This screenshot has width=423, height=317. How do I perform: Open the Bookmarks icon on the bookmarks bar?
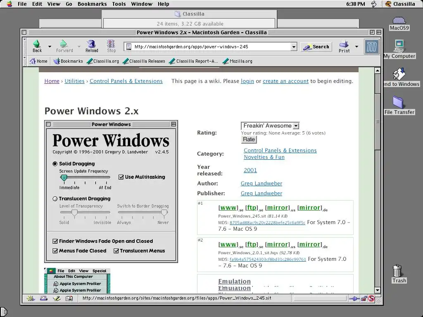pyautogui.click(x=56, y=61)
